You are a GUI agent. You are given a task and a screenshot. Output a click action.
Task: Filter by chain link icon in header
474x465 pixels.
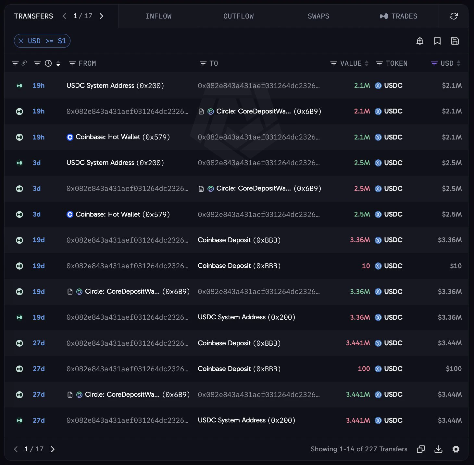pos(24,63)
